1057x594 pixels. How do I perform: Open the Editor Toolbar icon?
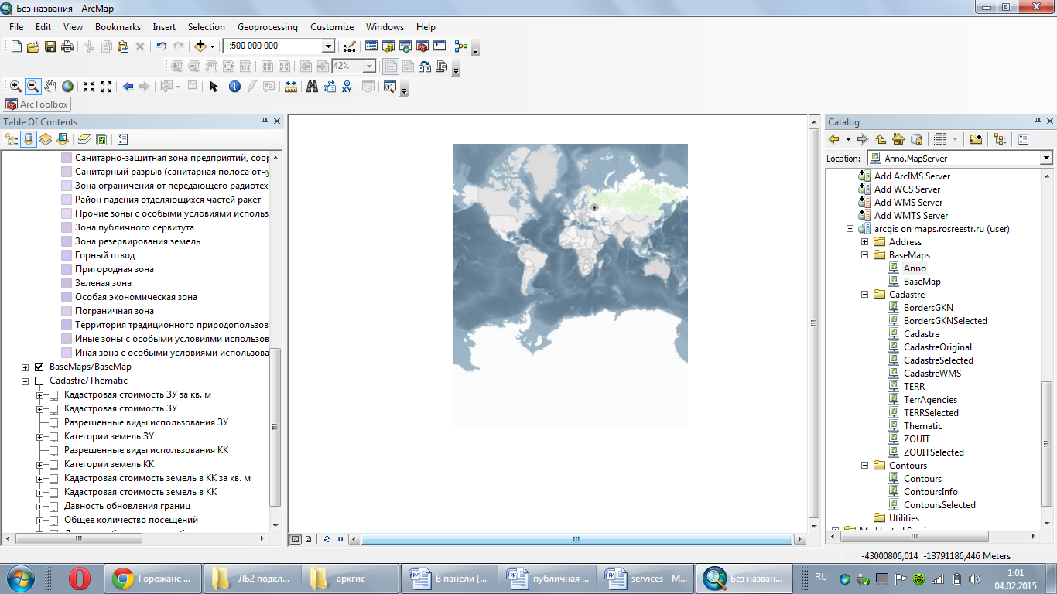pos(349,46)
